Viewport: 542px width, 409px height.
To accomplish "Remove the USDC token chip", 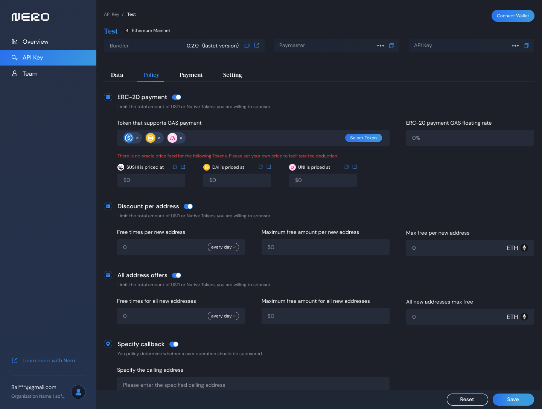I will coord(137,138).
